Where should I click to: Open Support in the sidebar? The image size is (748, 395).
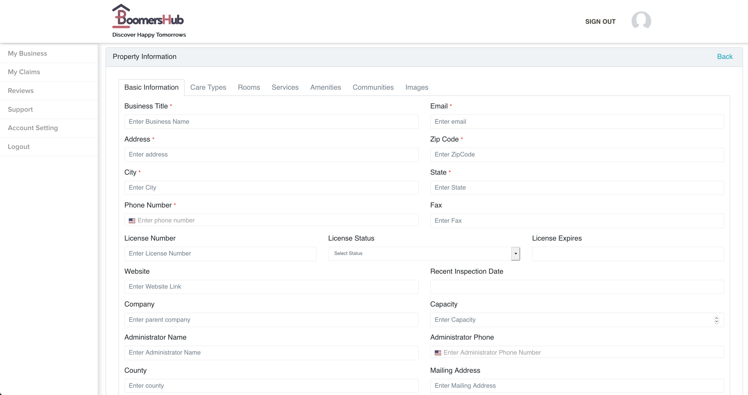49,109
